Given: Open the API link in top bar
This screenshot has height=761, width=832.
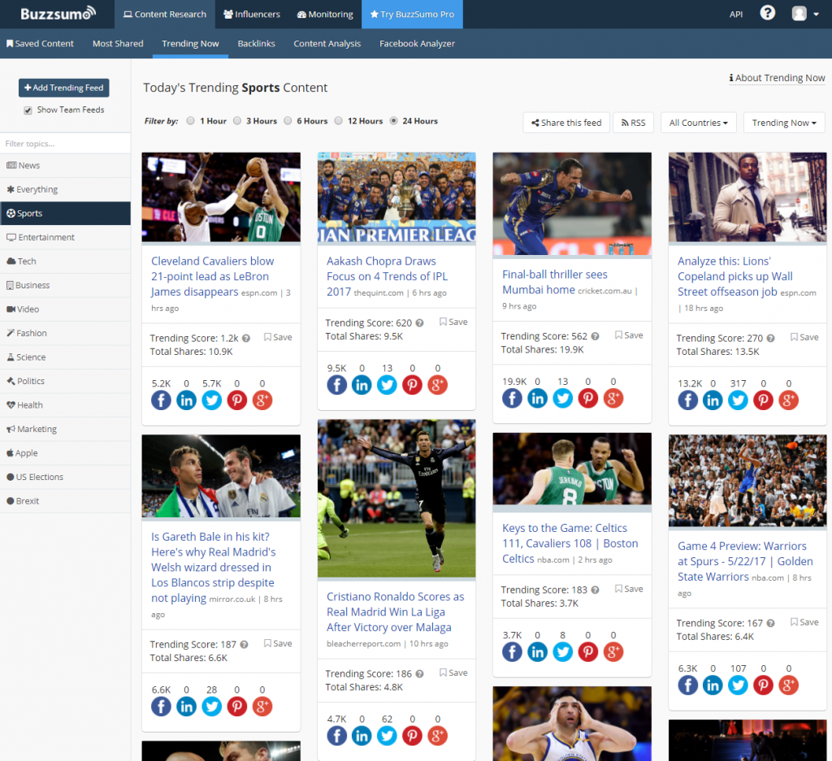Looking at the screenshot, I should pos(736,15).
